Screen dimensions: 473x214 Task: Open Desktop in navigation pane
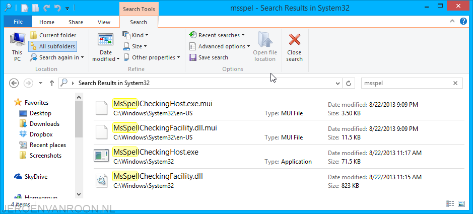pos(35,113)
